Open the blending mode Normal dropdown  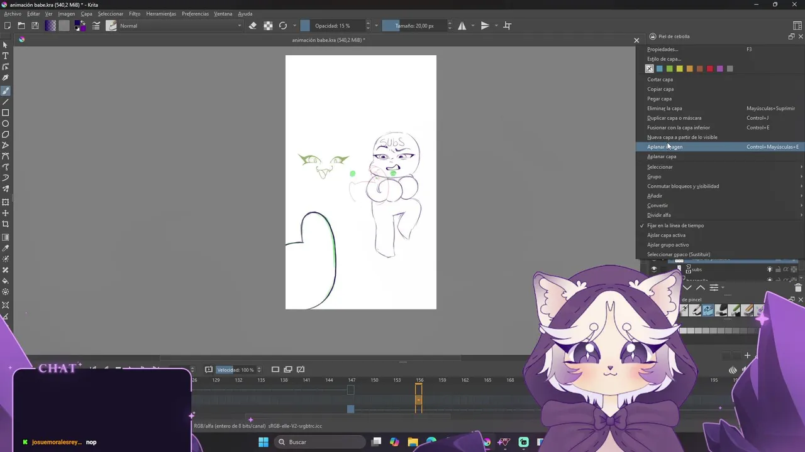(181, 26)
